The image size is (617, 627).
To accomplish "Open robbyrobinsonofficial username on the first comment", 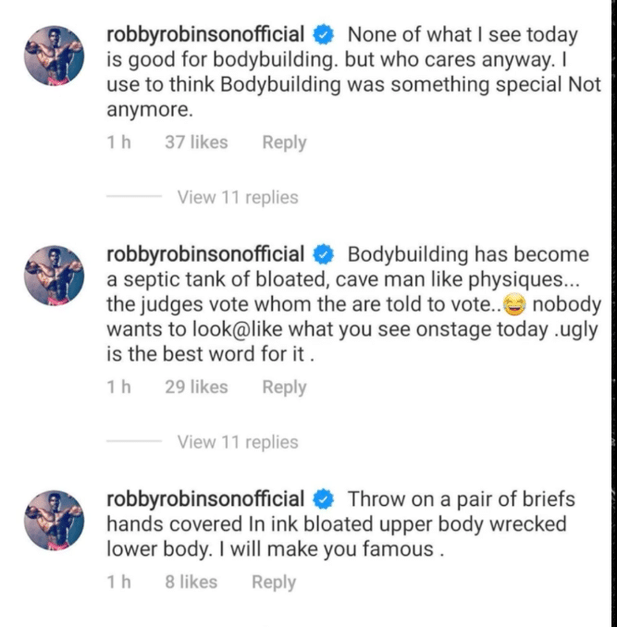I will click(206, 35).
